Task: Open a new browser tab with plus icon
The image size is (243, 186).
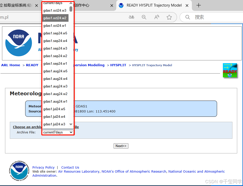Action: [x=198, y=6]
